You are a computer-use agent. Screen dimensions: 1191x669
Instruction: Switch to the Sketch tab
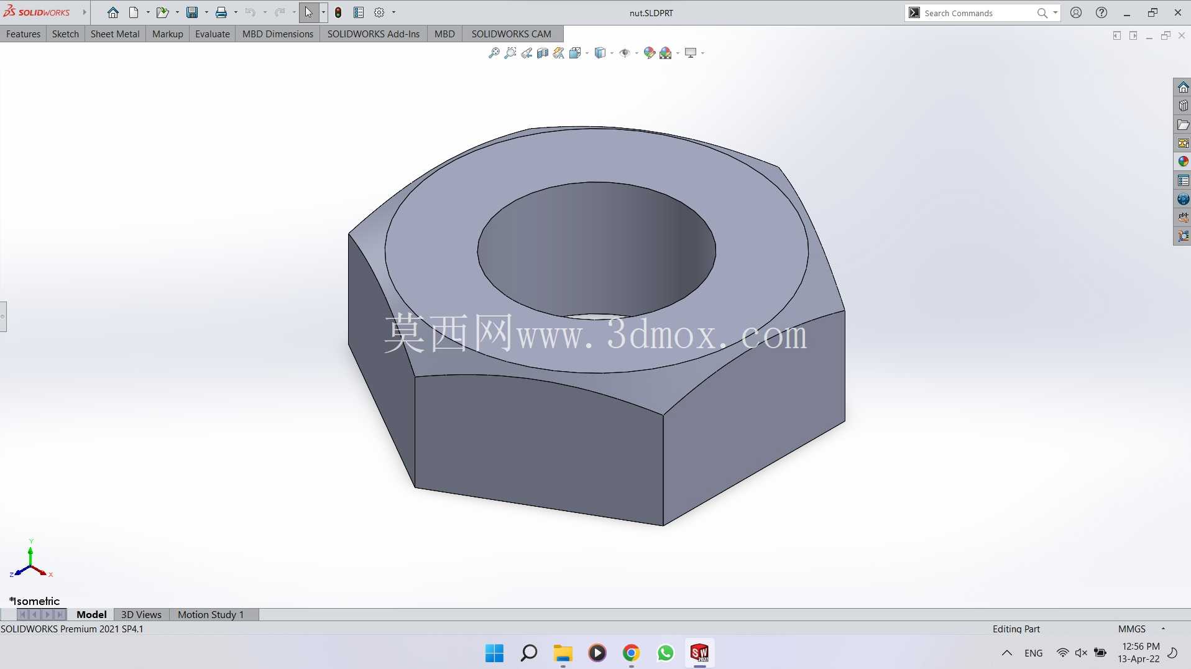tap(65, 34)
